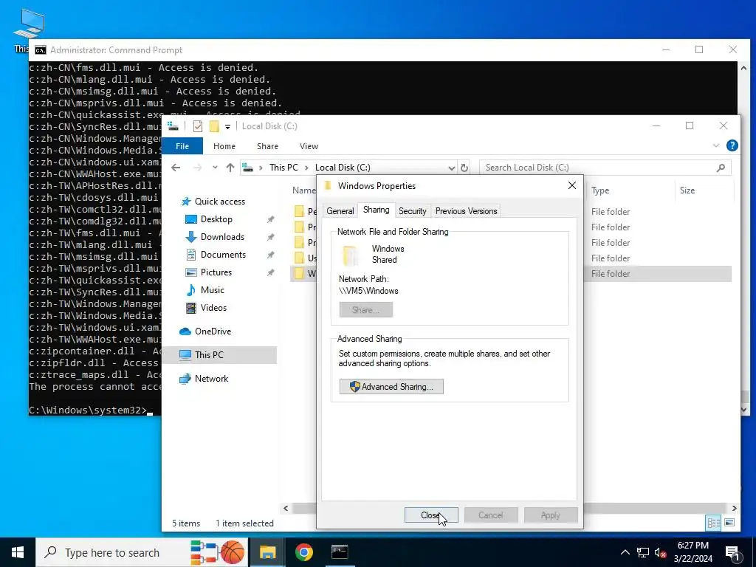Click the New folder icon in title bar
Viewport: 756px width, 567px height.
[214, 126]
